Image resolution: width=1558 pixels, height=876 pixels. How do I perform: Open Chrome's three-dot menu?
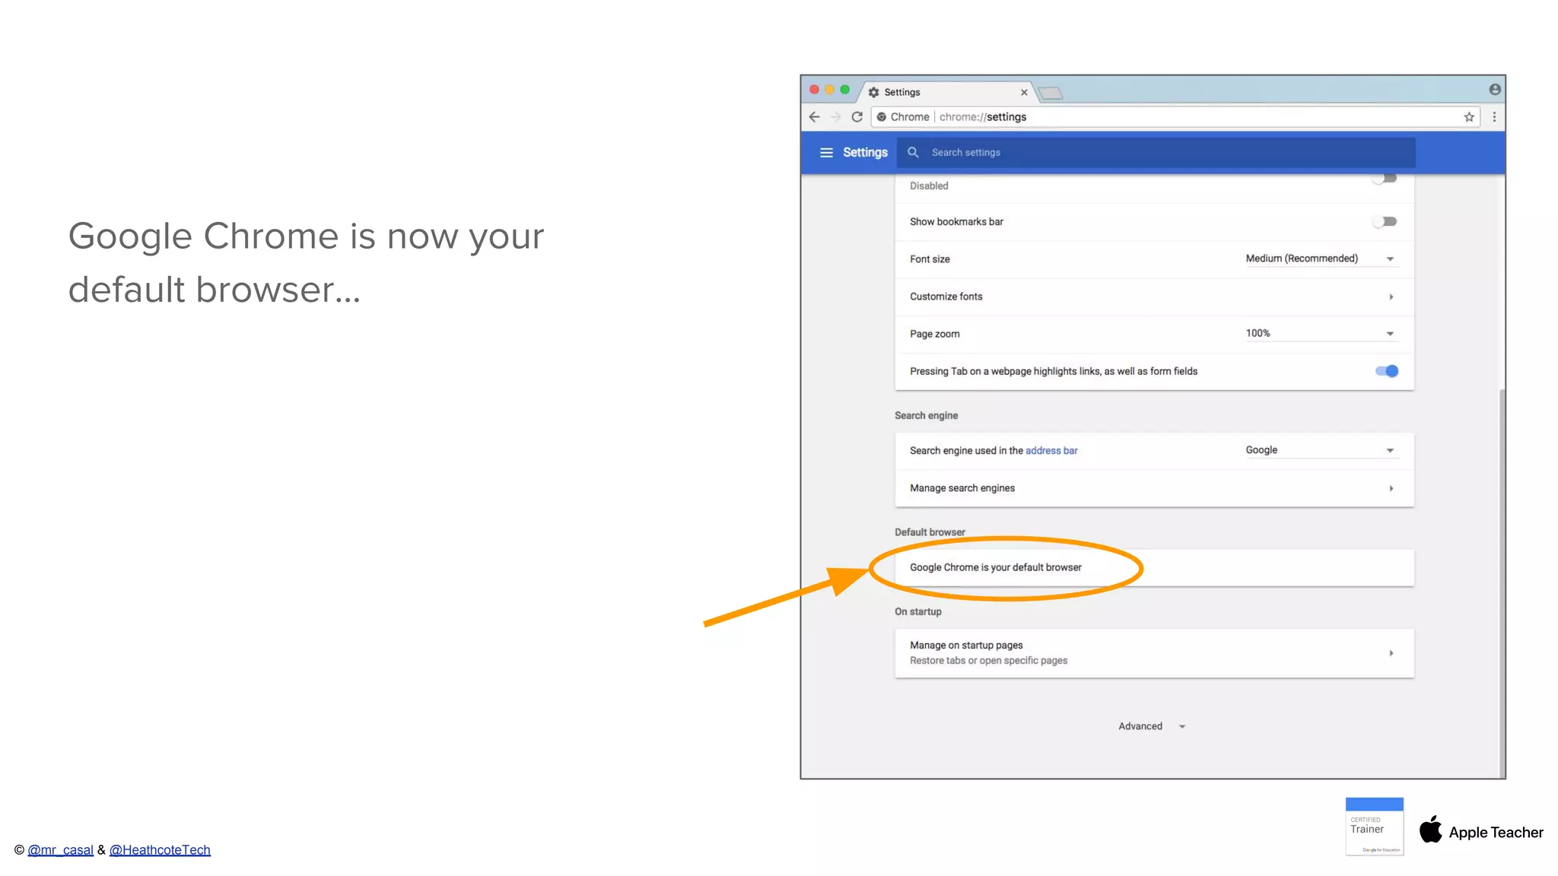(x=1494, y=117)
